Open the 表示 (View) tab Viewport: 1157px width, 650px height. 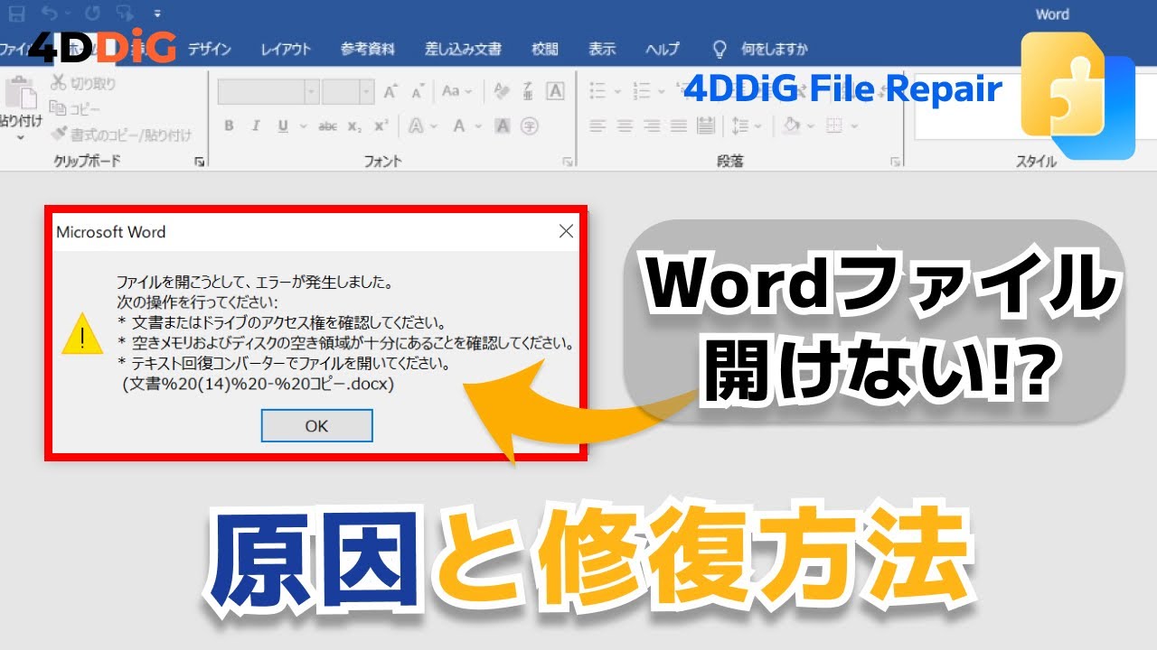(x=602, y=49)
